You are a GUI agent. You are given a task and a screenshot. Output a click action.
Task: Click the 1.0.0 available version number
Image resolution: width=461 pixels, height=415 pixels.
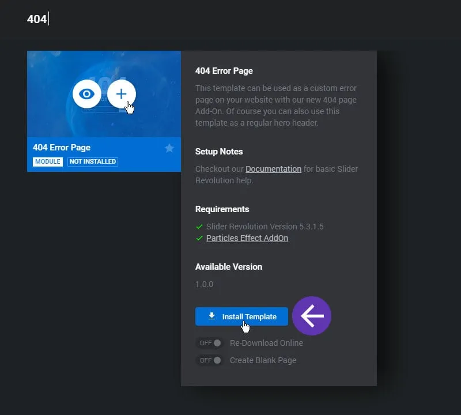204,284
